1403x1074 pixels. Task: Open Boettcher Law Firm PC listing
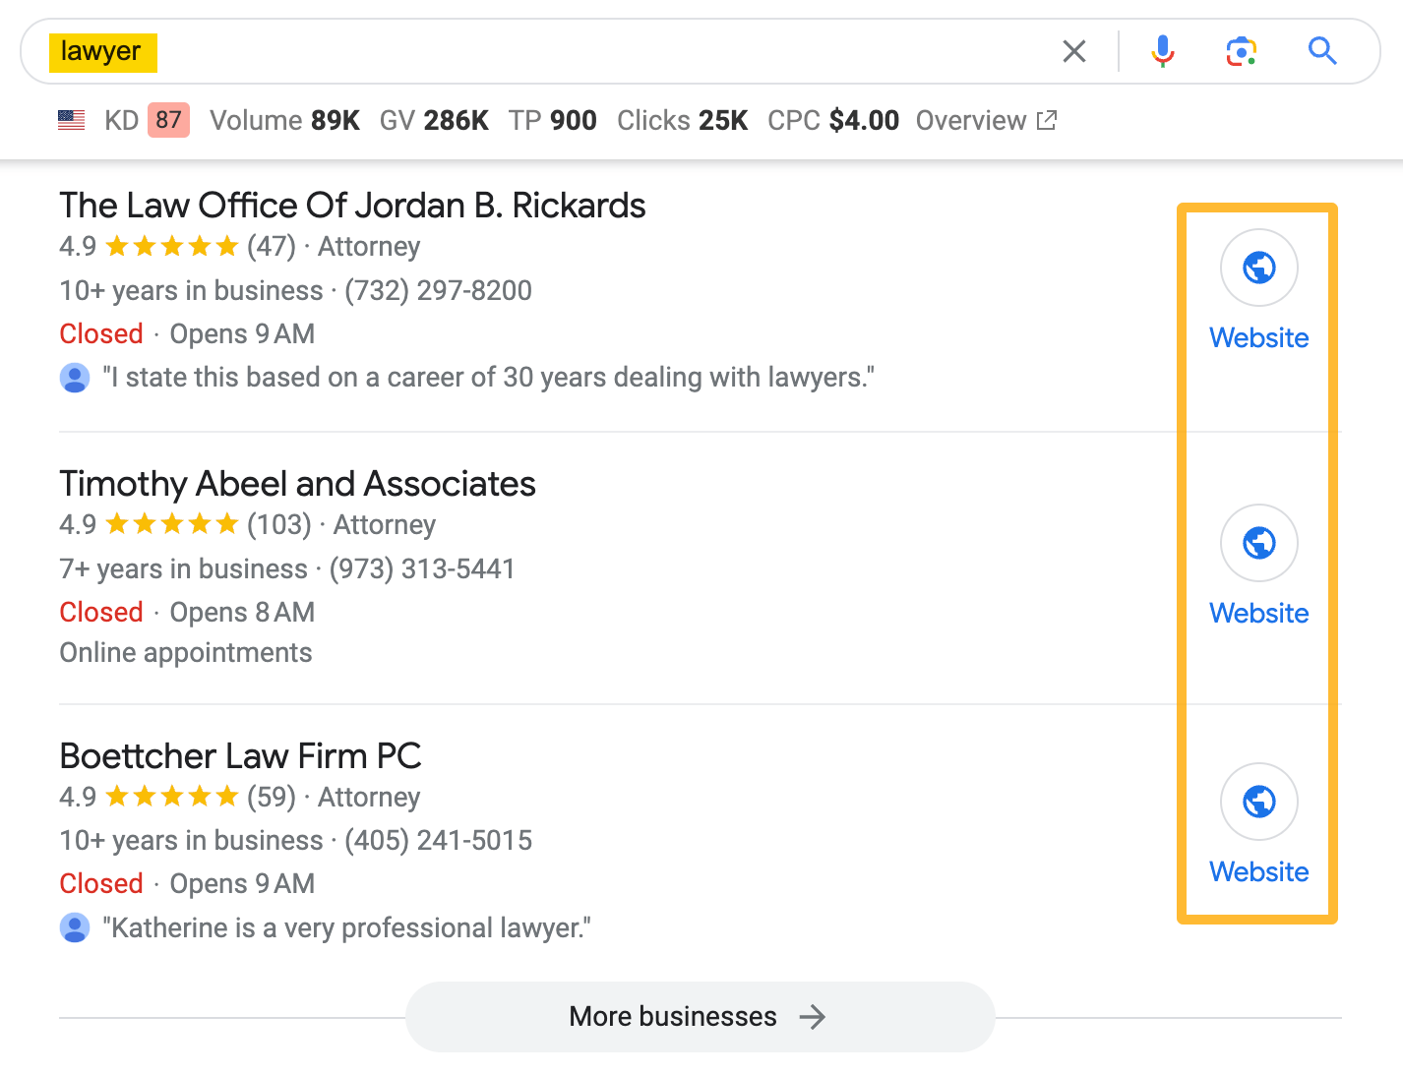240,756
